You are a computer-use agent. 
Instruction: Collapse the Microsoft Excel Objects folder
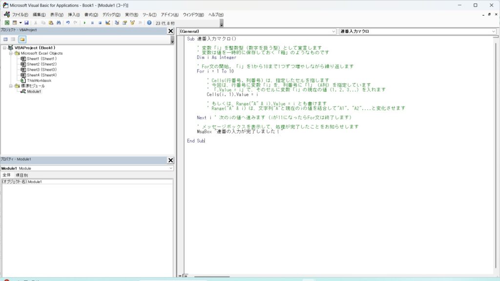[x=11, y=53]
